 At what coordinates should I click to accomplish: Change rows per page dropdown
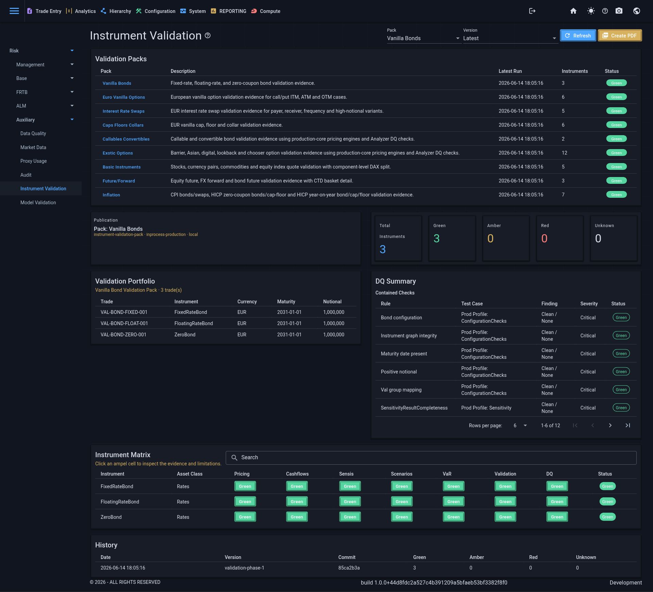pos(520,426)
